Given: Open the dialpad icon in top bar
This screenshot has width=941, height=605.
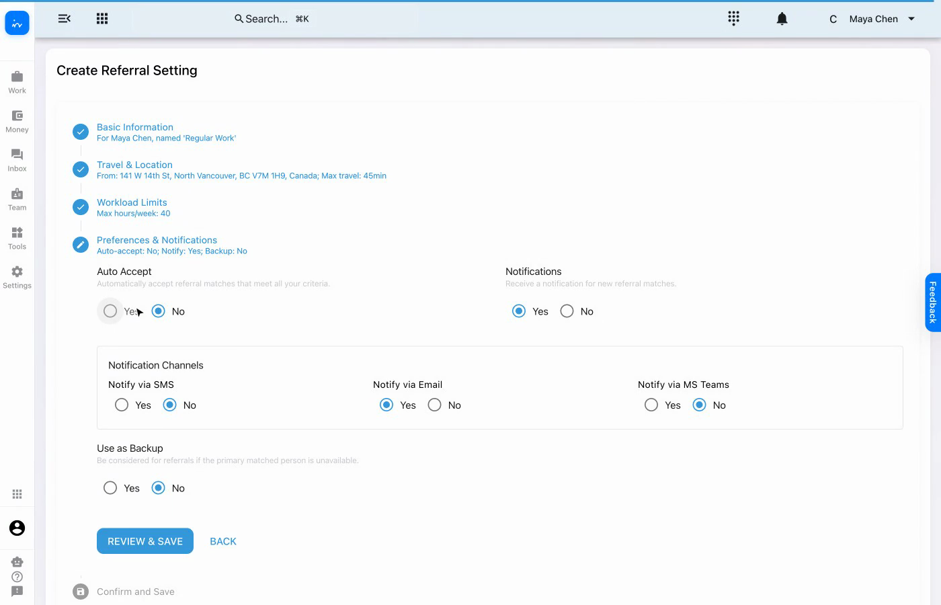Looking at the screenshot, I should [x=734, y=18].
